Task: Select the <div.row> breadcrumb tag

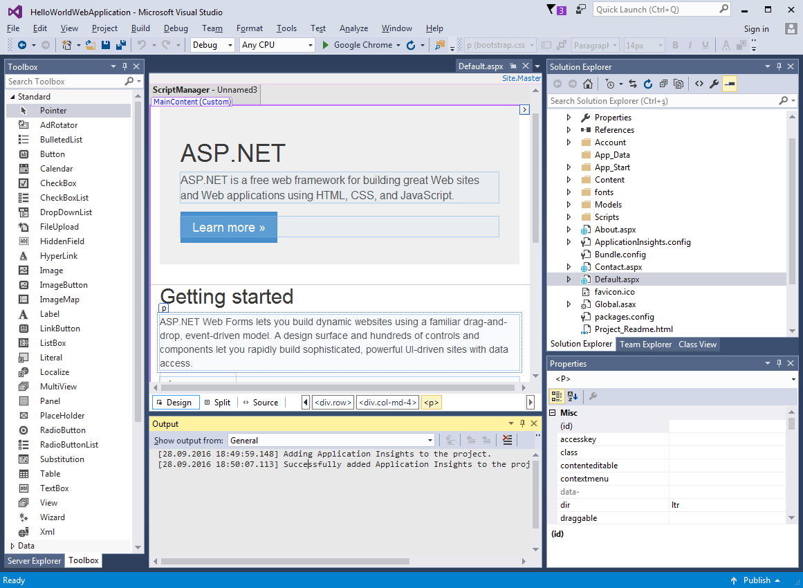Action: coord(333,403)
